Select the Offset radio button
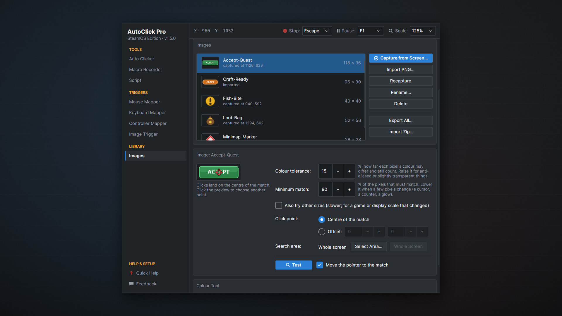The height and width of the screenshot is (316, 562). [322, 232]
